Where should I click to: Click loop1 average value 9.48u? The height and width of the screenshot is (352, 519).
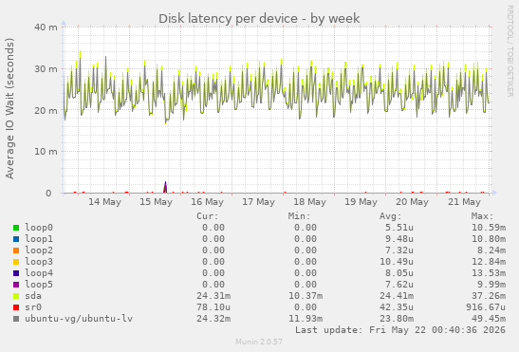(399, 239)
